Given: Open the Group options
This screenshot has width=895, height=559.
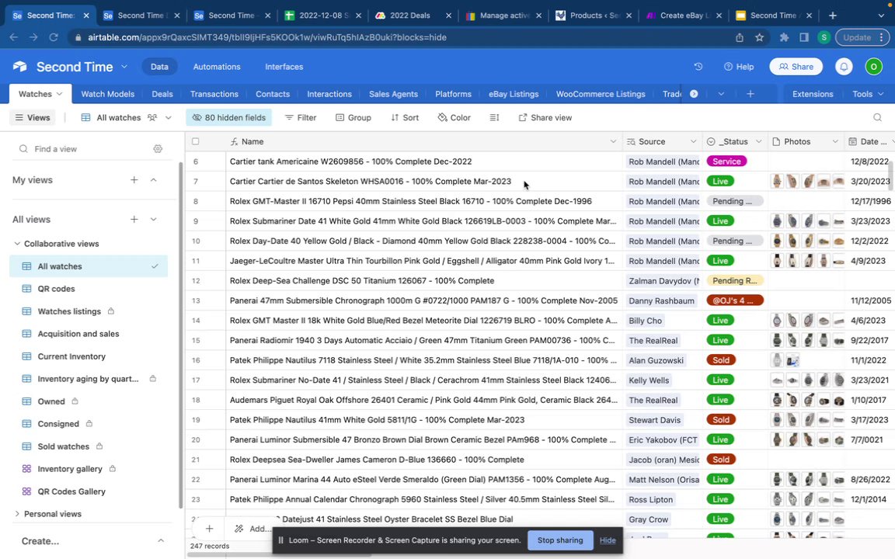Looking at the screenshot, I should coord(353,117).
